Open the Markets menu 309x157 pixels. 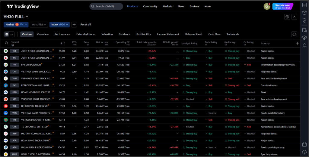167,6
